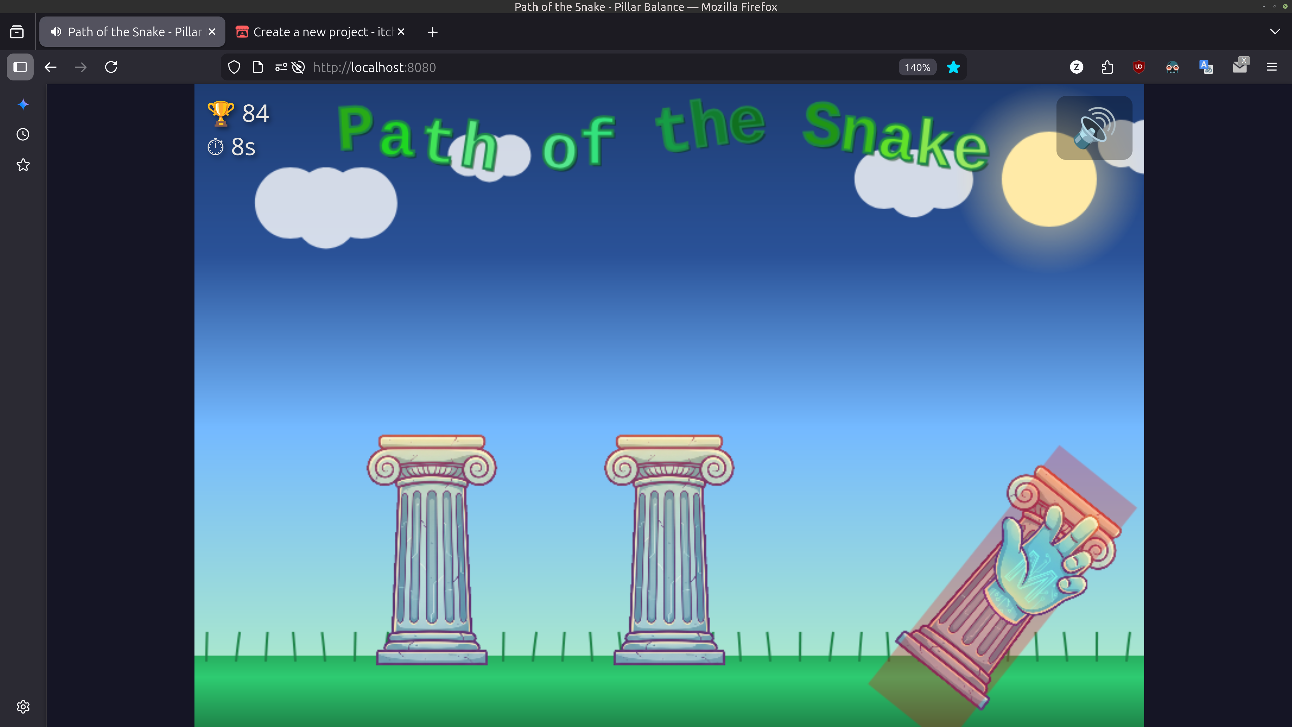Open sidebar settings gear icon

click(23, 706)
